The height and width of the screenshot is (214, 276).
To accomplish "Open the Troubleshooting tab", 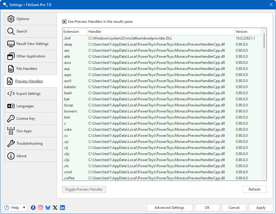I will tap(31, 143).
